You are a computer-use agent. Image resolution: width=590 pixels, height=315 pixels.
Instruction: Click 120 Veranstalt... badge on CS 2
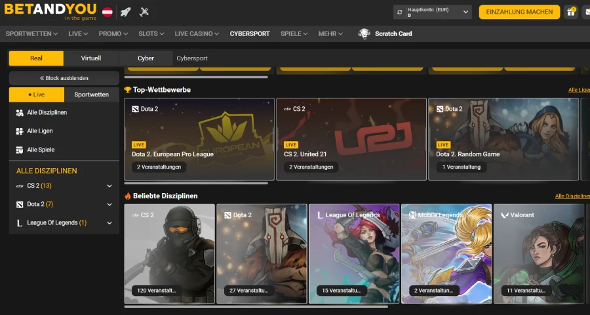[x=157, y=291]
